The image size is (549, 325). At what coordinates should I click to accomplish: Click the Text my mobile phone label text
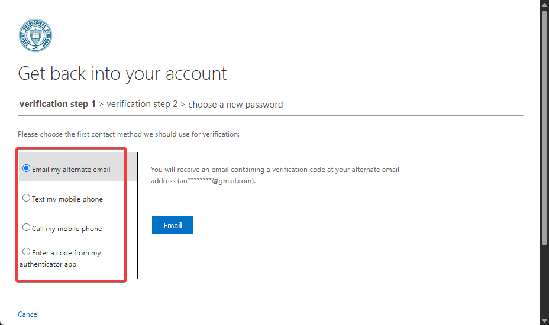[67, 199]
